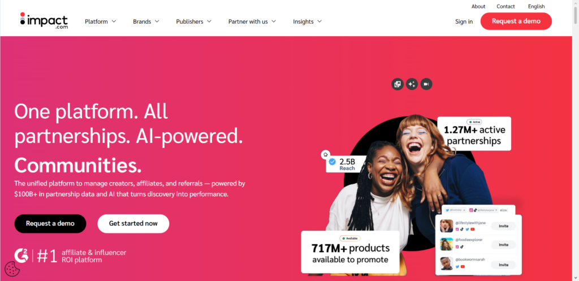579x281 pixels.
Task: Expand the Platform dropdown menu
Action: tap(101, 21)
